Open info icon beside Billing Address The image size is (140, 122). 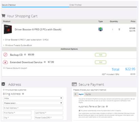(23, 94)
